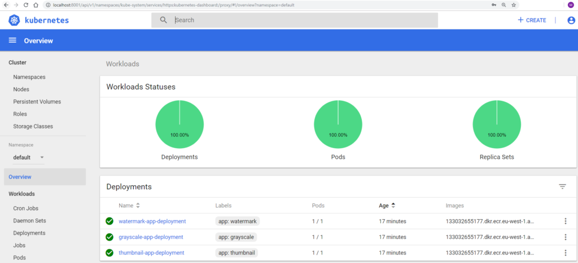
Task: Click the Pods status pie chart
Action: 338,124
